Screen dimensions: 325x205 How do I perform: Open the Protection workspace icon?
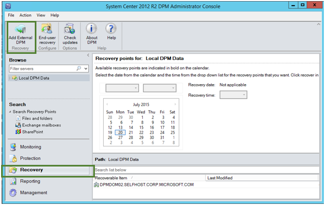13,158
